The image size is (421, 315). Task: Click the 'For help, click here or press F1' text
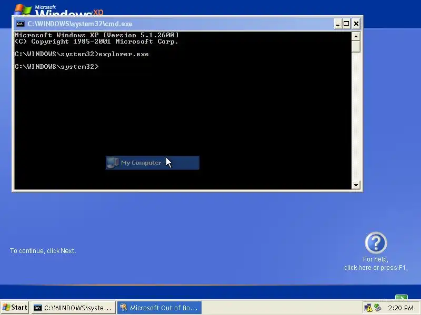376,264
